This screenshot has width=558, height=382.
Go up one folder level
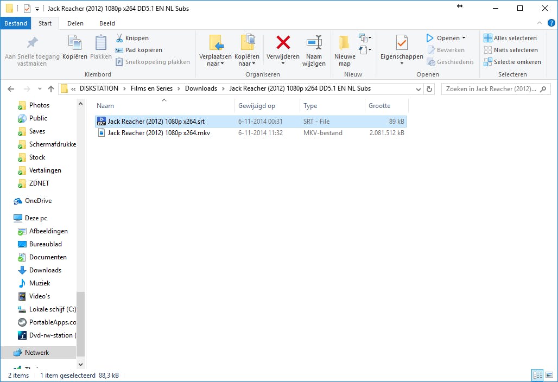click(51, 89)
